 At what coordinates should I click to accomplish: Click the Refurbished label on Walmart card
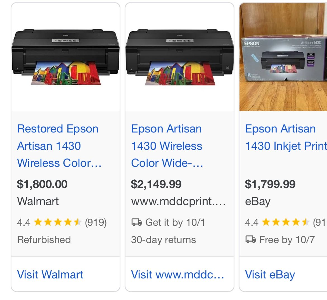(44, 240)
